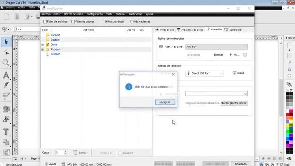Sort by the Job Name column header
This screenshot has height=166, width=295.
click(89, 30)
